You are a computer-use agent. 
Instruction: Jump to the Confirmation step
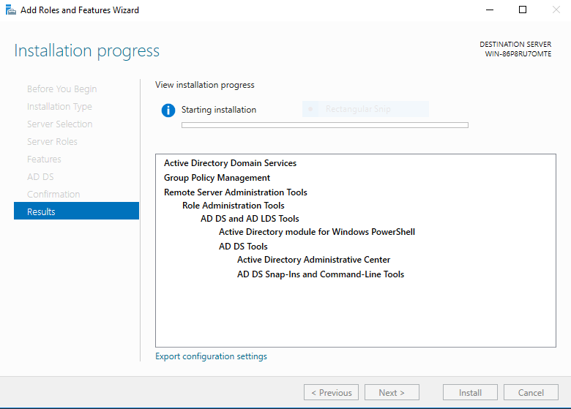(x=53, y=194)
